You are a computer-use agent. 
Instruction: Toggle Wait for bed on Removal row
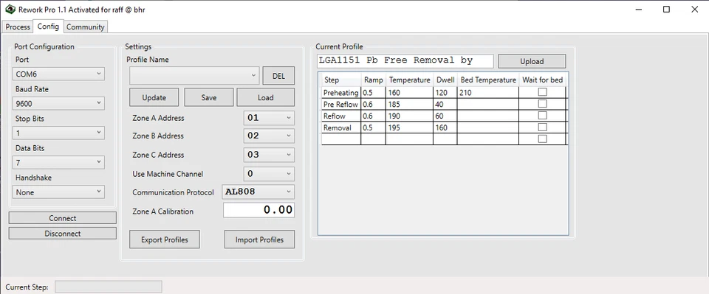542,127
